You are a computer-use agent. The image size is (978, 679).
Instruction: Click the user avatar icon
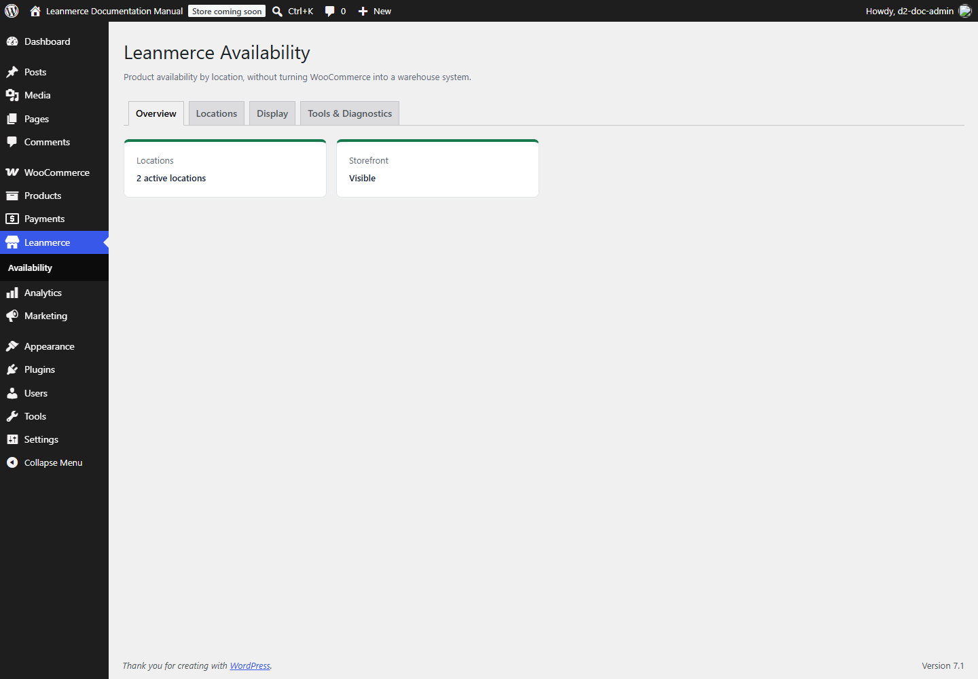pyautogui.click(x=965, y=11)
